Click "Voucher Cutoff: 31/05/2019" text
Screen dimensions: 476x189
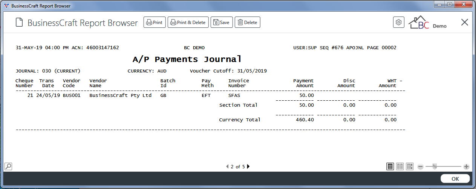[x=228, y=71]
